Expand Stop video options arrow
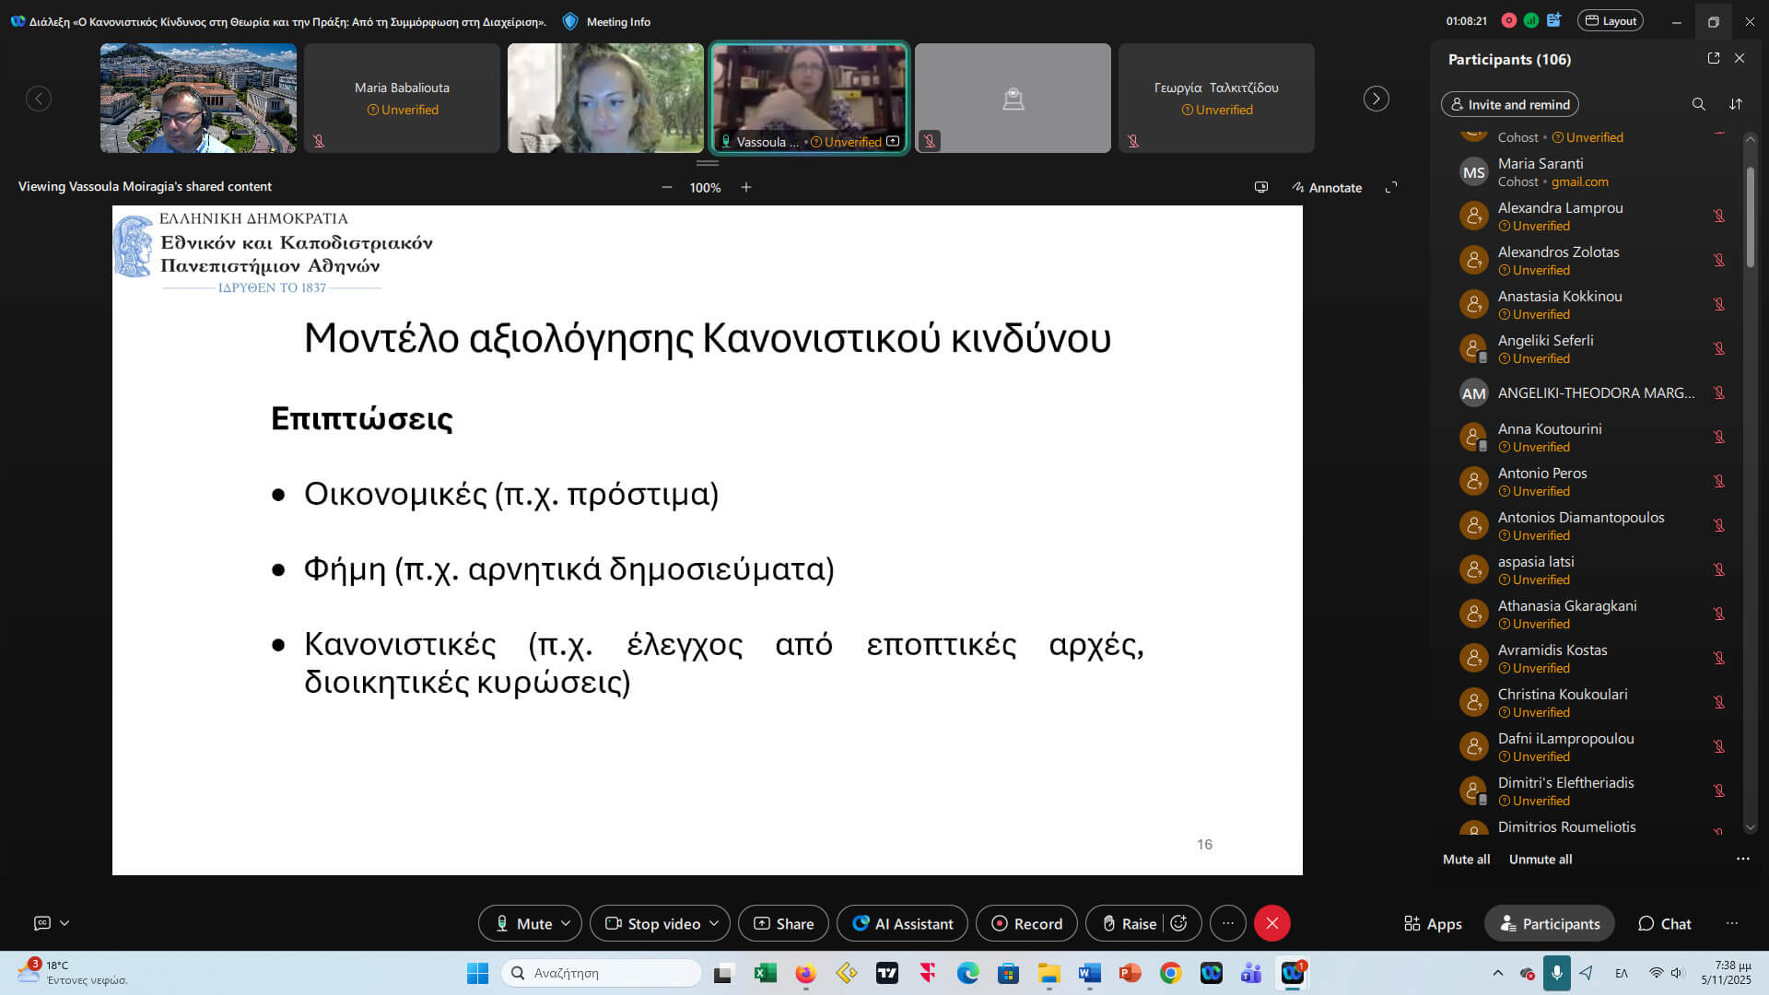Viewport: 1769px width, 995px height. coord(714,923)
